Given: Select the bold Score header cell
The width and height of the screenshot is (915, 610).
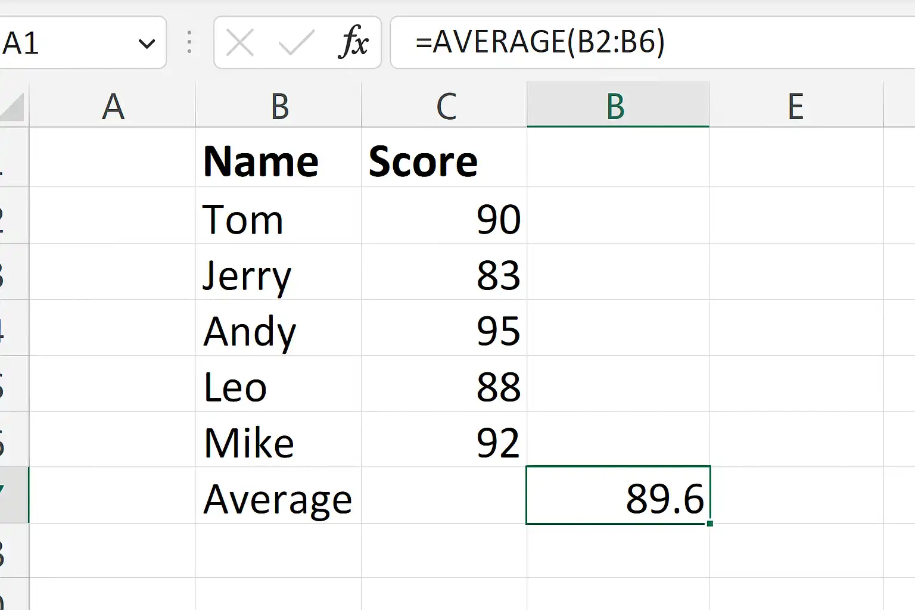Looking at the screenshot, I should tap(444, 161).
